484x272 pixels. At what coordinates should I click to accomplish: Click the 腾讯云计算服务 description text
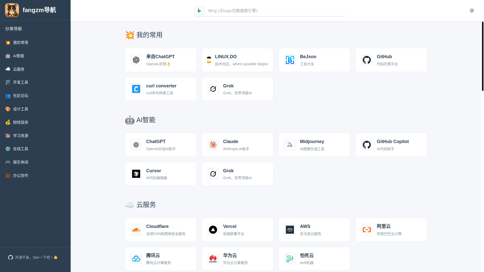[x=159, y=263]
